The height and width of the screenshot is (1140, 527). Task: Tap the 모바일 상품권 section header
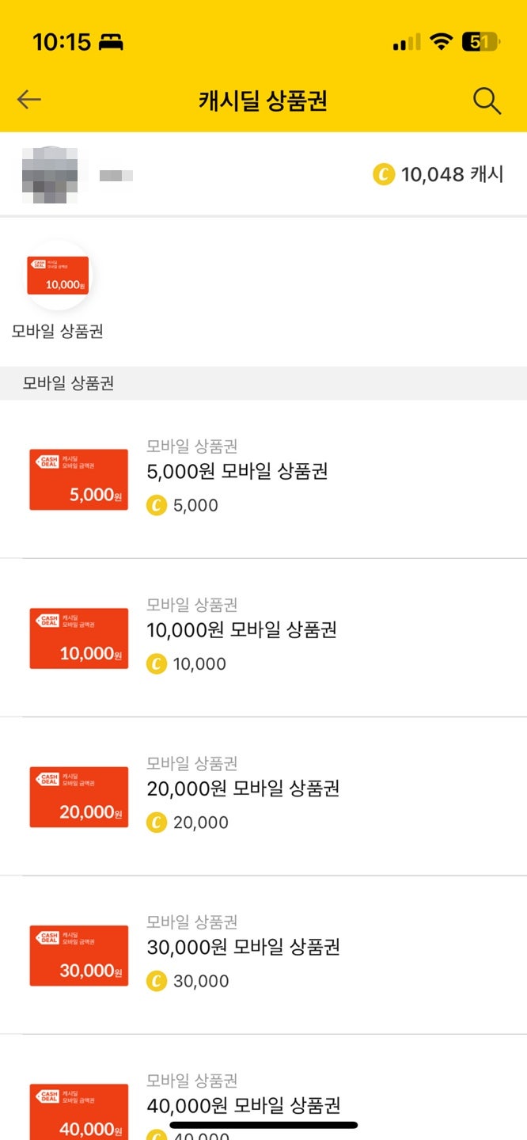pos(69,383)
